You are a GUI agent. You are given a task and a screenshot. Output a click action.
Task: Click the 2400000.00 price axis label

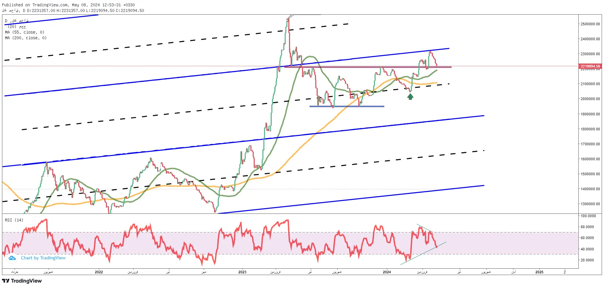pos(590,39)
